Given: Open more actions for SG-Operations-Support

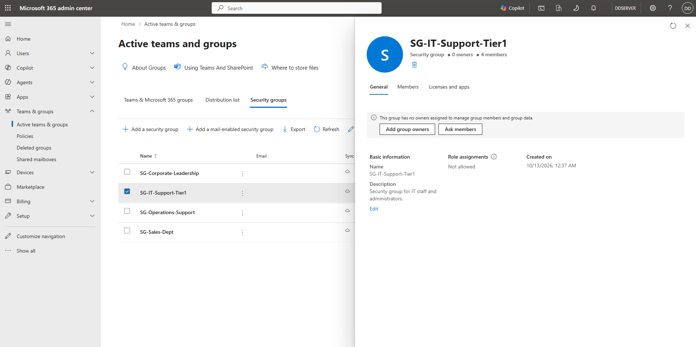Looking at the screenshot, I should tap(243, 213).
